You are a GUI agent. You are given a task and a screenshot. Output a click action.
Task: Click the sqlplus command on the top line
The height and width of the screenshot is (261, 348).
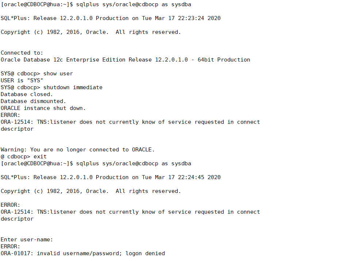[x=133, y=4]
